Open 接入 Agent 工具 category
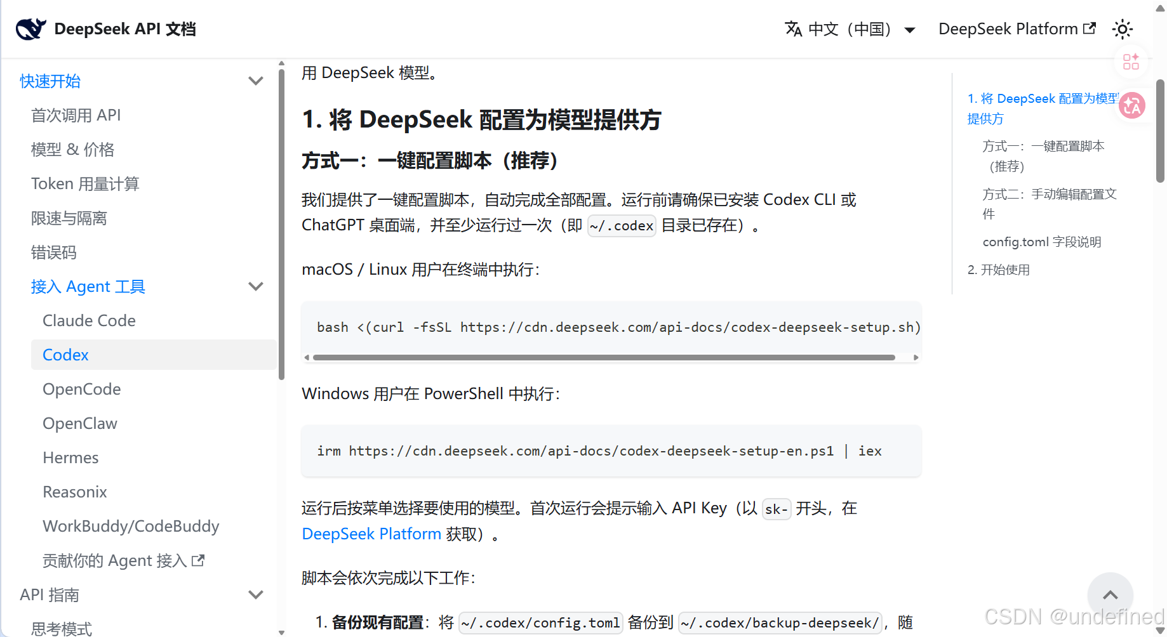 tap(88, 287)
